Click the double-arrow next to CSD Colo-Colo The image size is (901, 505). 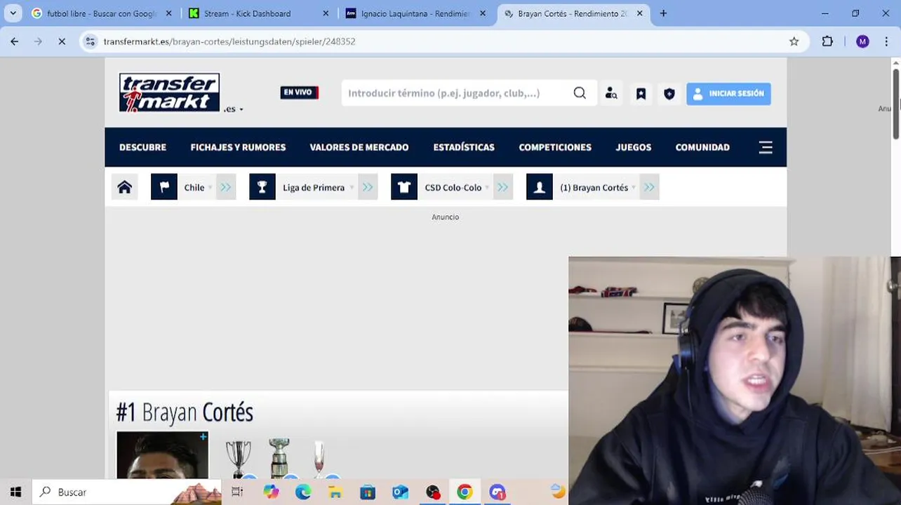(502, 187)
